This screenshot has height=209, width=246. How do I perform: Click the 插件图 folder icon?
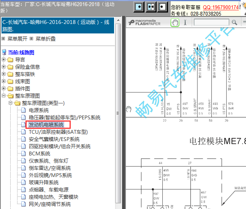point(10,89)
